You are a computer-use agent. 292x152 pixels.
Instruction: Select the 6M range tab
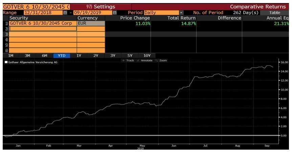pos(45,56)
